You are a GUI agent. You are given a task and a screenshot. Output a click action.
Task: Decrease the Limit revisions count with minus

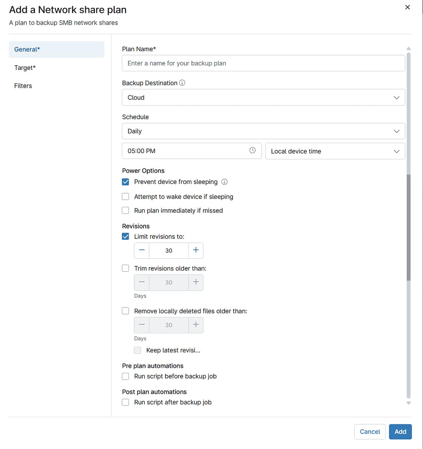pyautogui.click(x=142, y=251)
